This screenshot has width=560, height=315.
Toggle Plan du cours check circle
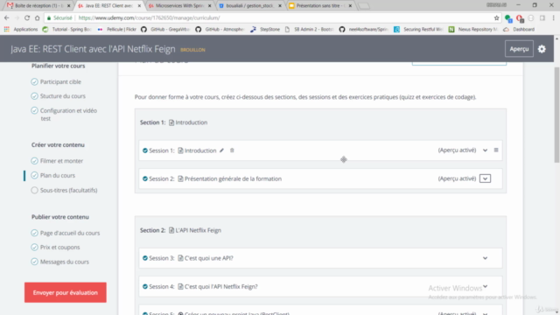click(34, 175)
